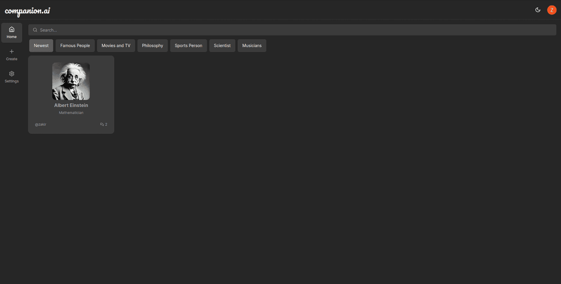Image resolution: width=561 pixels, height=284 pixels.
Task: Click the chat count icon on Einstein card
Action: pos(102,124)
